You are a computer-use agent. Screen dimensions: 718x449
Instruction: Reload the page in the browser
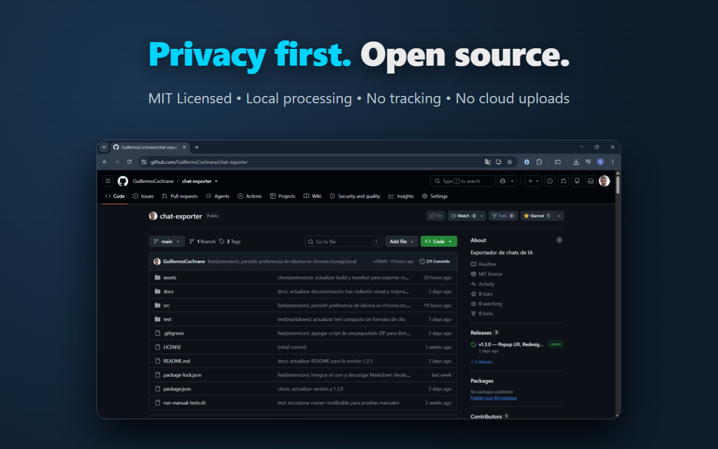pyautogui.click(x=129, y=162)
